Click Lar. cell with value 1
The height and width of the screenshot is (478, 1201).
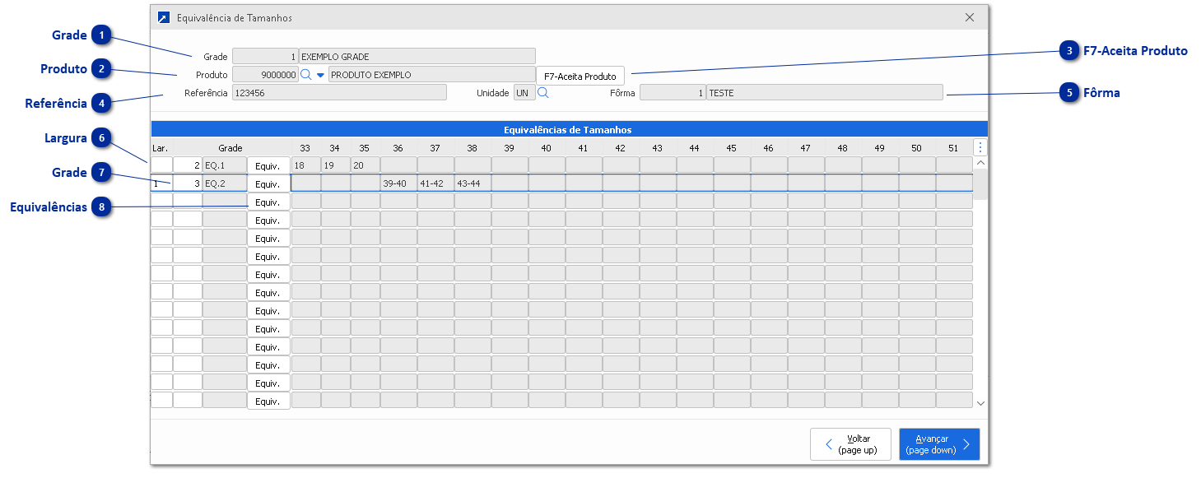pyautogui.click(x=161, y=183)
